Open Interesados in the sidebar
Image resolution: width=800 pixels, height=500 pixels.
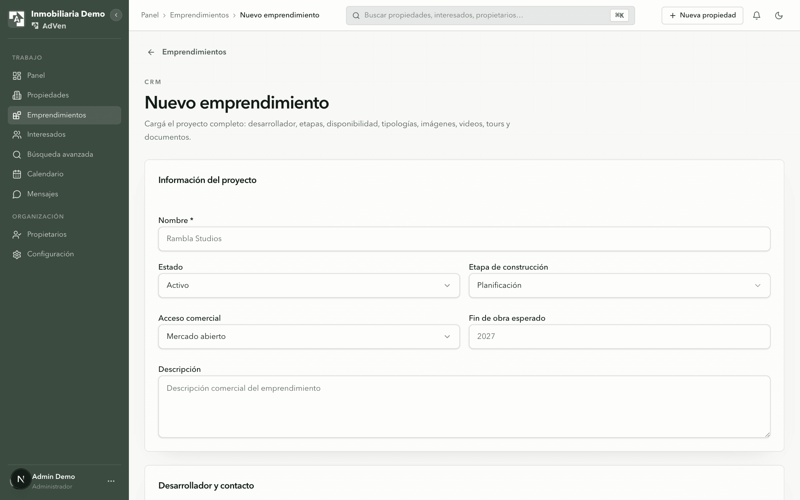(x=64, y=134)
